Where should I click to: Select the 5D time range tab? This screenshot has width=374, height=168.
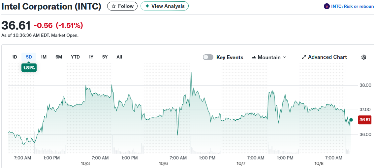(x=29, y=57)
